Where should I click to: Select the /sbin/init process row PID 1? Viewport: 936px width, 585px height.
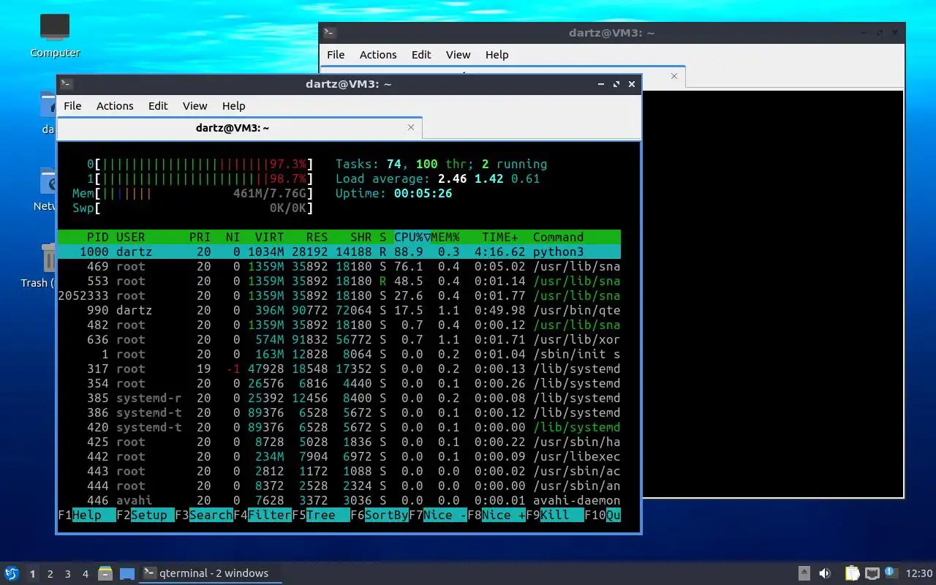coord(339,354)
